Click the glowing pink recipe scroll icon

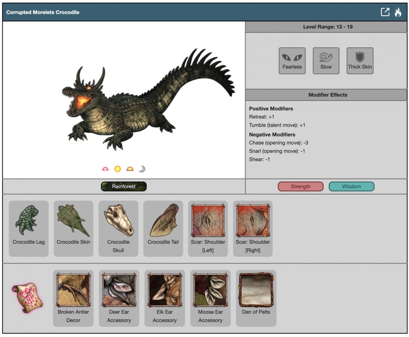[27, 298]
